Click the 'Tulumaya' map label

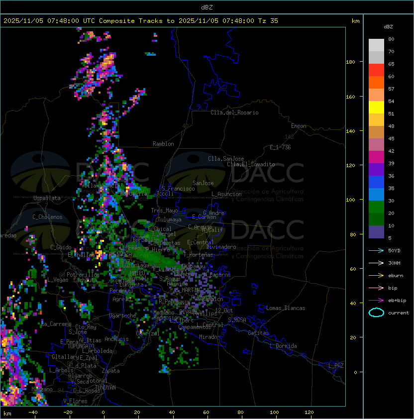(x=170, y=219)
